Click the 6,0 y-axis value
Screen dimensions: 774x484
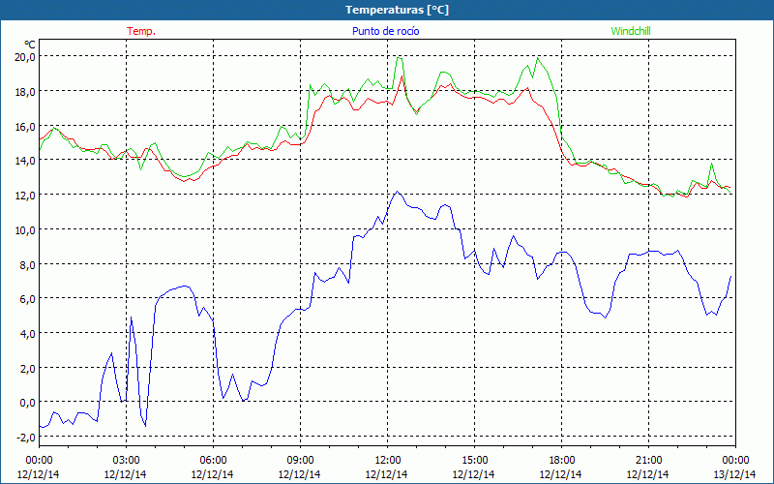[28, 299]
